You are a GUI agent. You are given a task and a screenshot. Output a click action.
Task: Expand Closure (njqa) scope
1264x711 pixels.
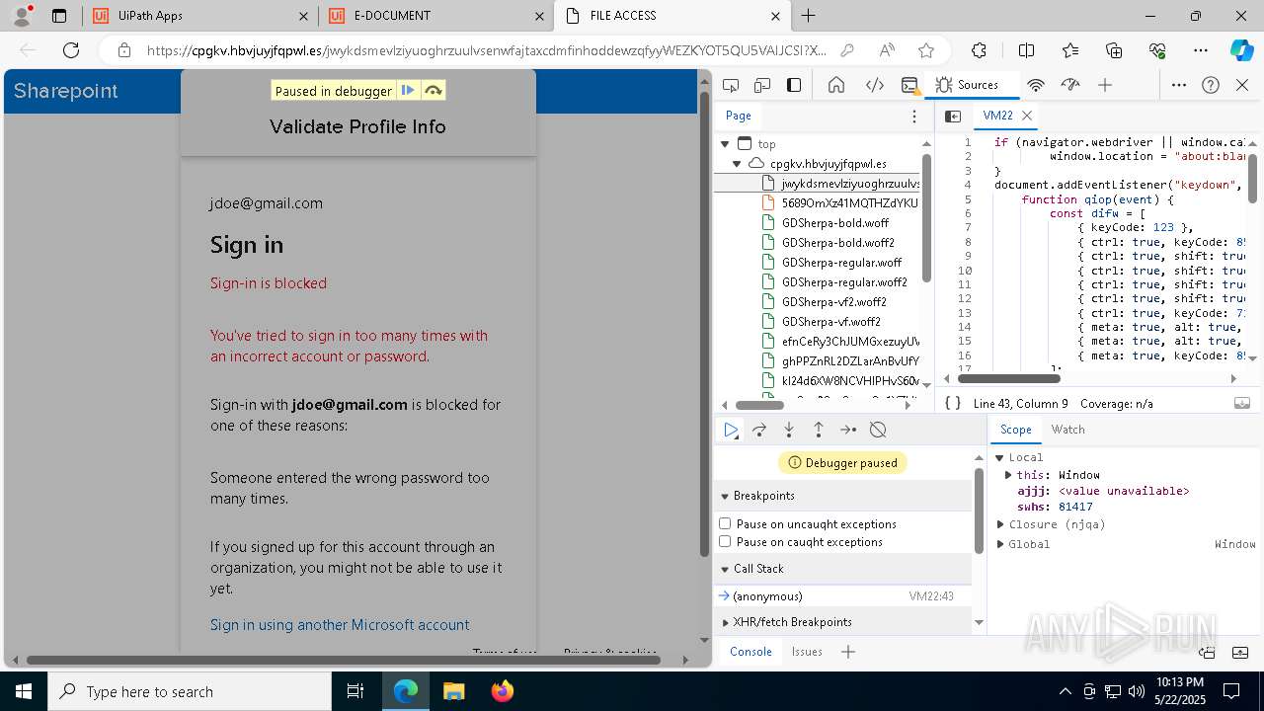1000,524
